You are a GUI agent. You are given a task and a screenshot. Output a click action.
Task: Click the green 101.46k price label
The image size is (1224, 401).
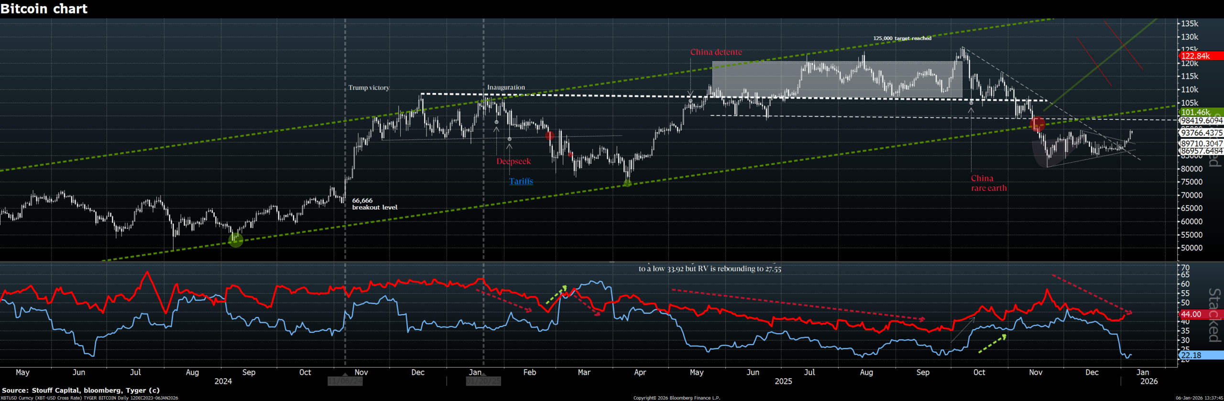(x=1200, y=112)
